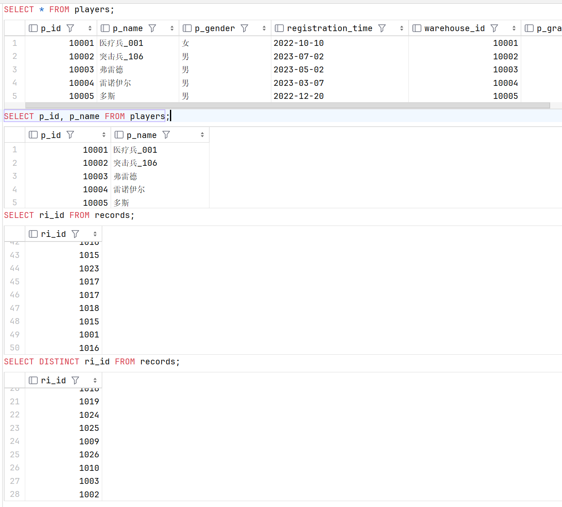Select '弗雷德' in the second result table
Viewport: 562px width, 507px height.
(125, 176)
